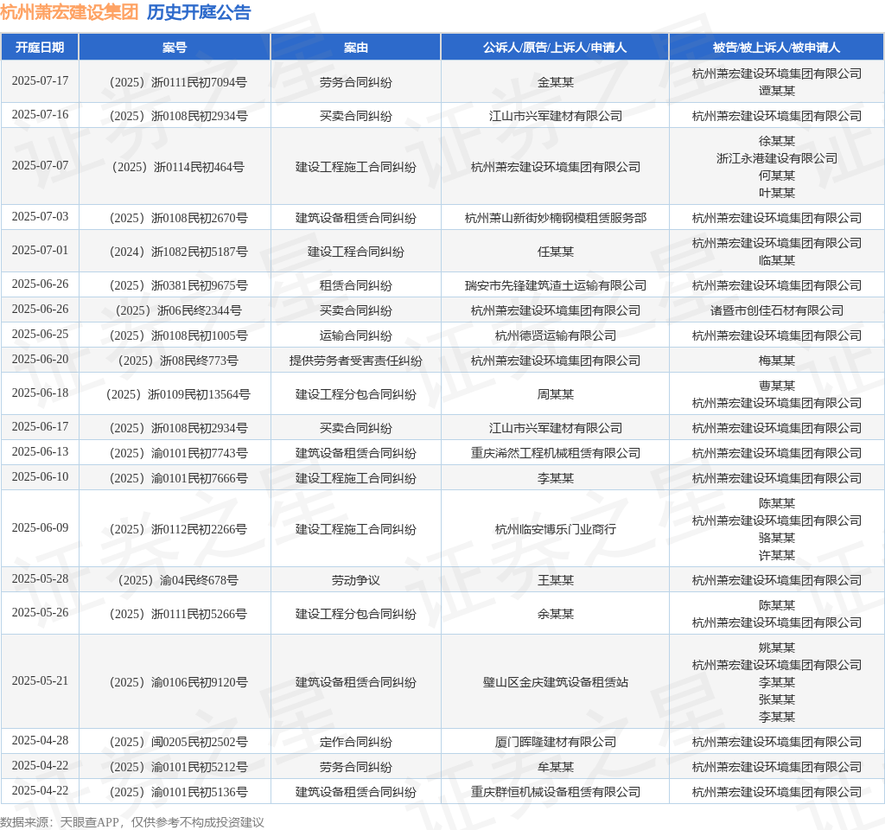Click plaintiff 杭州德贤运输有限公司
885x830 pixels.
coord(556,336)
